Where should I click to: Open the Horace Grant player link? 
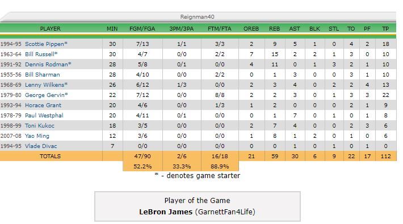tap(43, 105)
